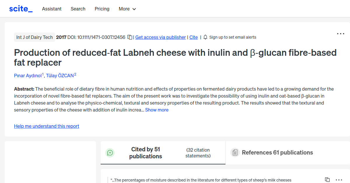Click author Tülay ÖZCAN's name

60,76
